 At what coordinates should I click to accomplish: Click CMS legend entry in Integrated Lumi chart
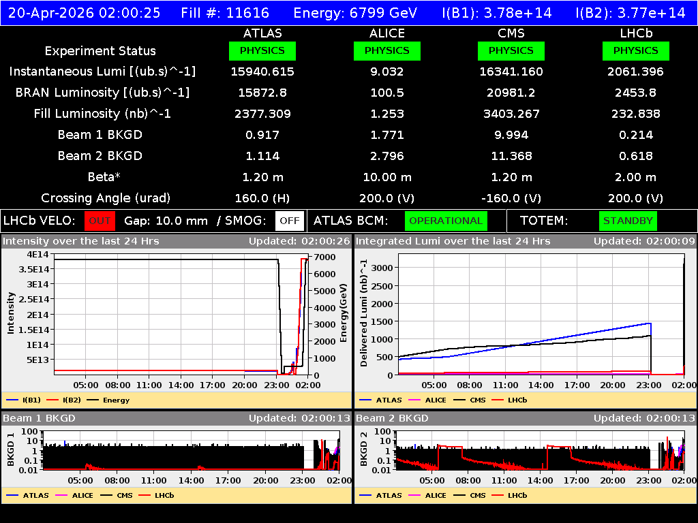(470, 400)
